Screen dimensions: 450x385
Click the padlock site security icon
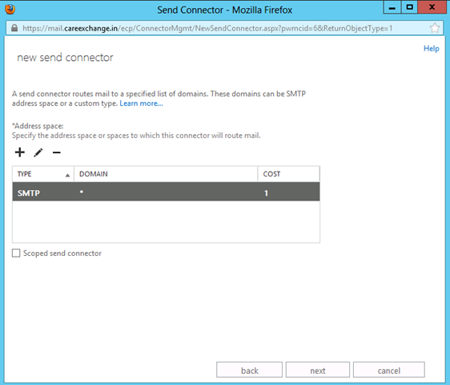pyautogui.click(x=14, y=28)
